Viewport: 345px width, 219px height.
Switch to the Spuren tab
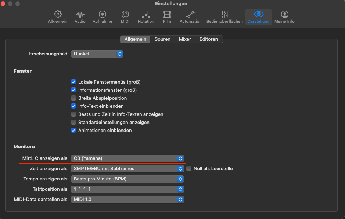(162, 39)
